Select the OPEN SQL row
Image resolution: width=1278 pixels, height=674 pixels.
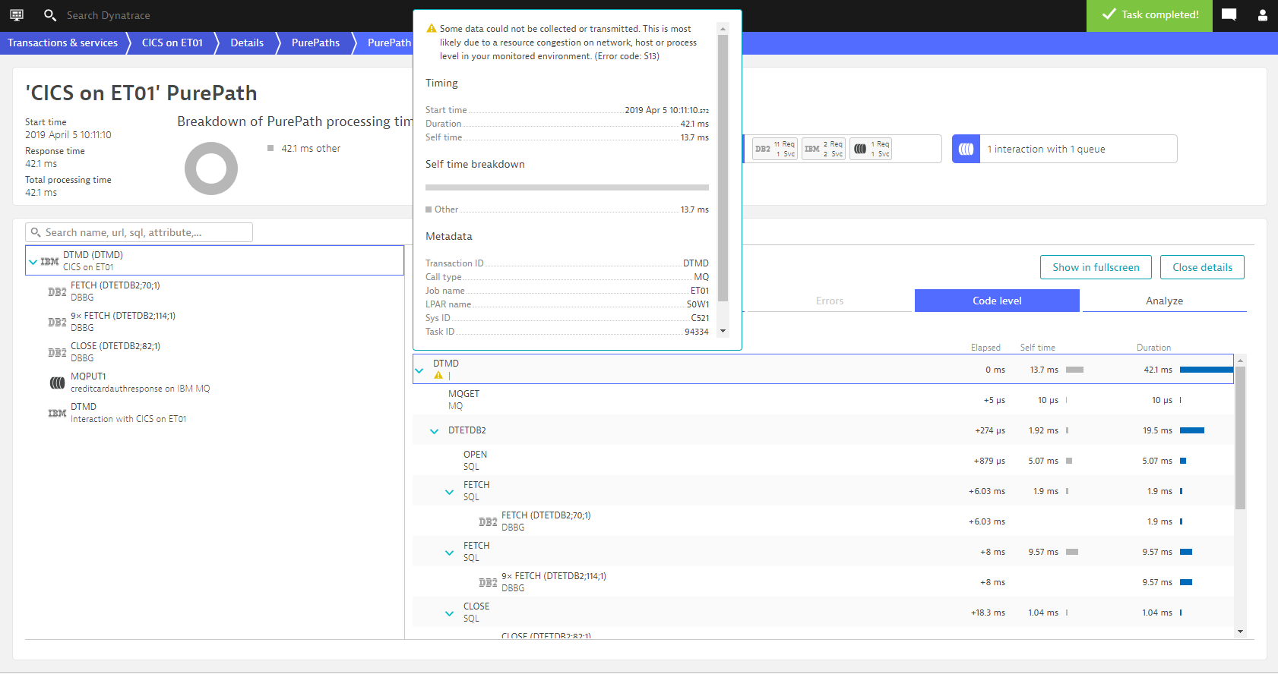coord(823,460)
